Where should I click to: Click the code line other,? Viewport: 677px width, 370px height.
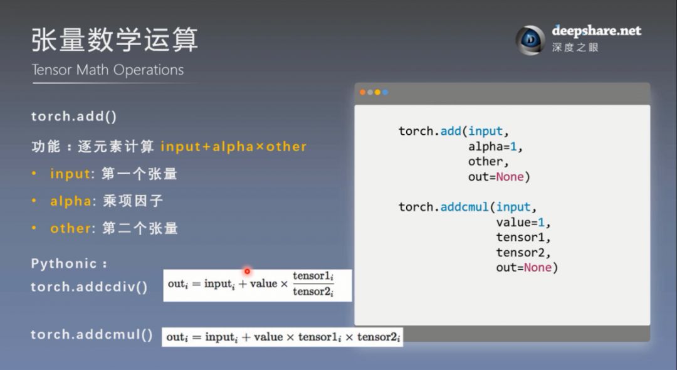[488, 162]
